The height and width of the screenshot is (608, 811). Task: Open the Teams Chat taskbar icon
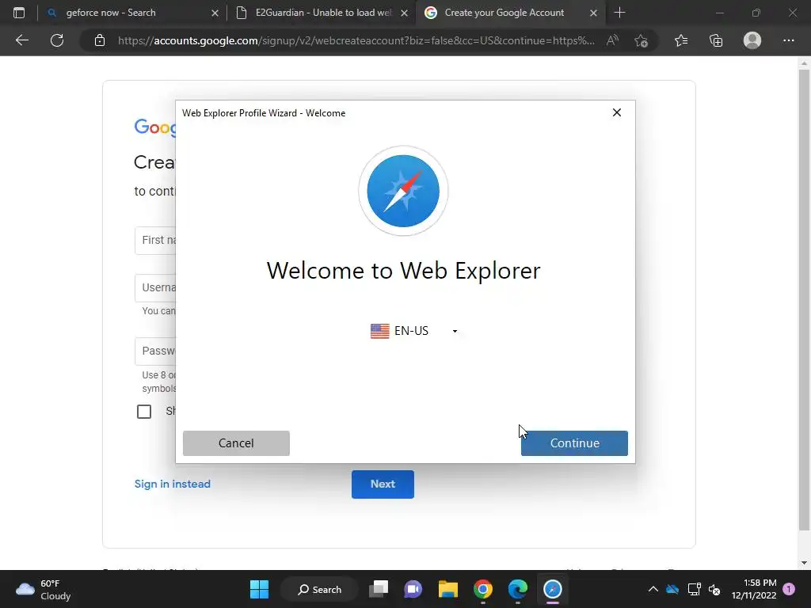(x=413, y=589)
